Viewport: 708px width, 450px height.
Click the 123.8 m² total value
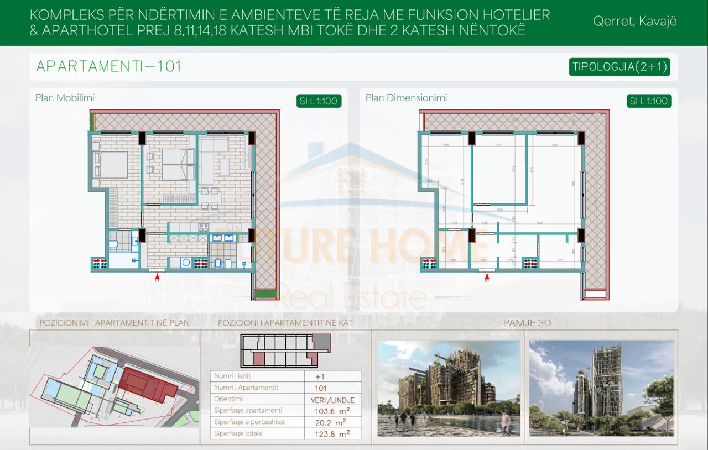point(334,434)
